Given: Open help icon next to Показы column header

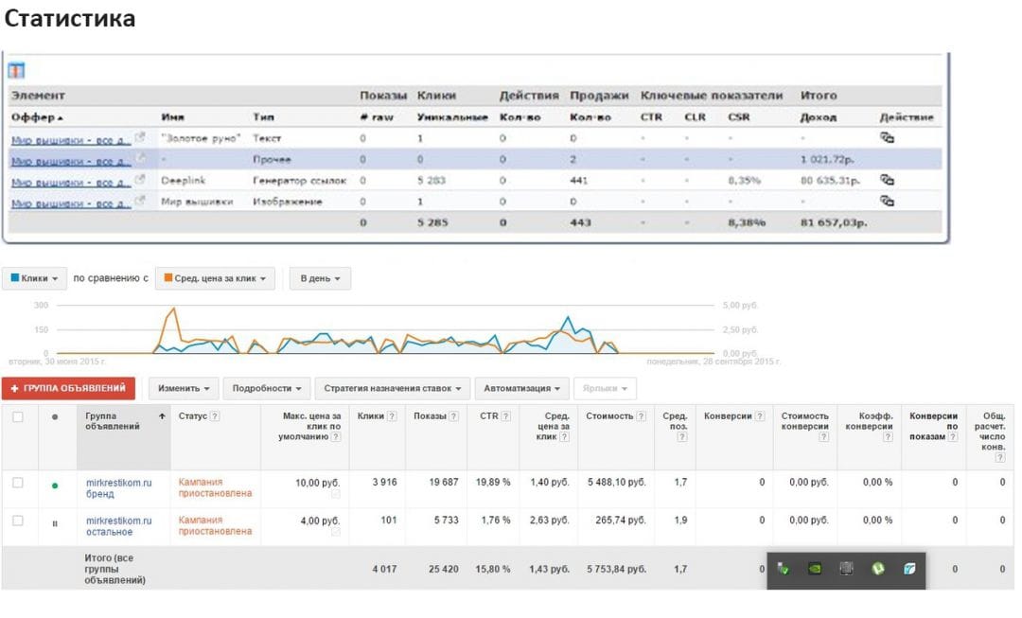Looking at the screenshot, I should 453,415.
